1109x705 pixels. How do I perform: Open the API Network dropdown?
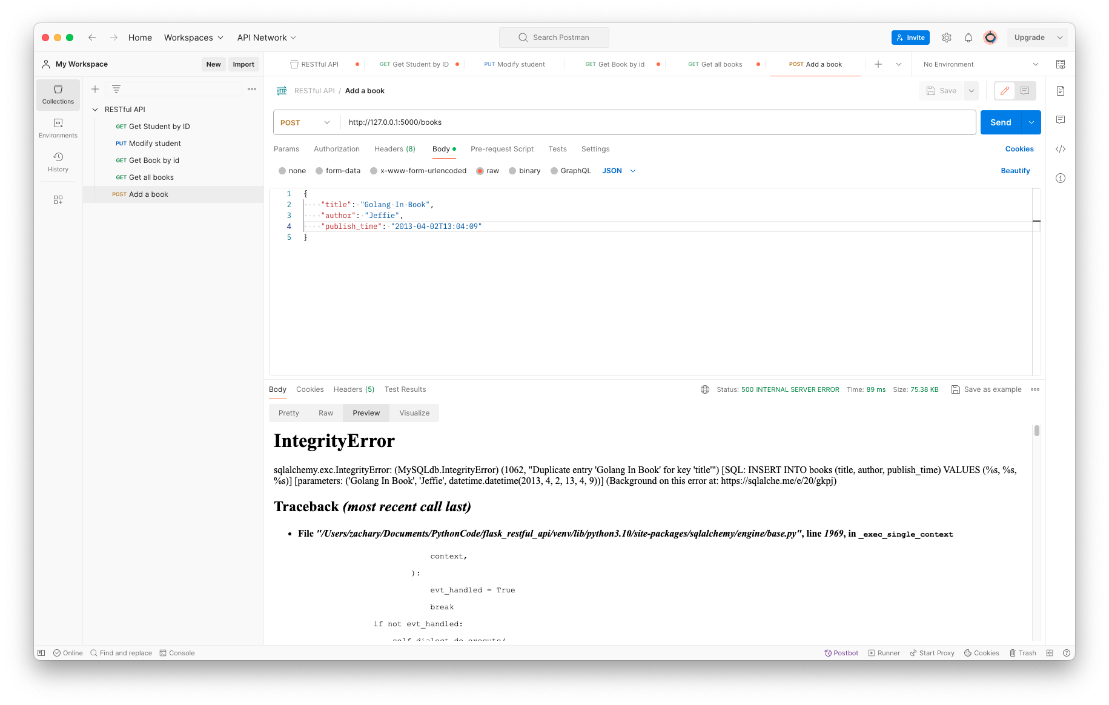point(266,38)
